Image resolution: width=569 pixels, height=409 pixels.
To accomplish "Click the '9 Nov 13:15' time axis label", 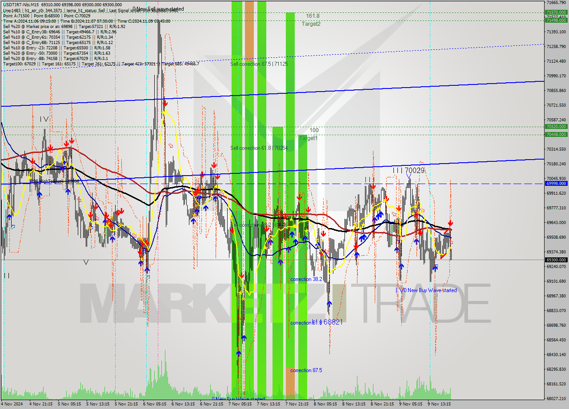I will (x=439, y=404).
